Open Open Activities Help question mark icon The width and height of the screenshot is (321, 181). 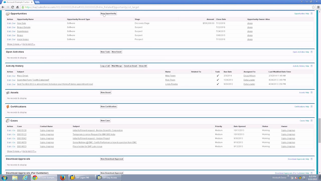tap(311, 52)
